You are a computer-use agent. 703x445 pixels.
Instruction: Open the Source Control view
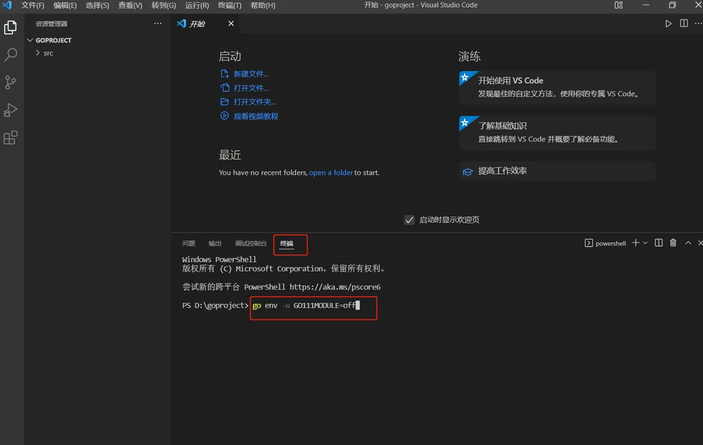pos(11,83)
